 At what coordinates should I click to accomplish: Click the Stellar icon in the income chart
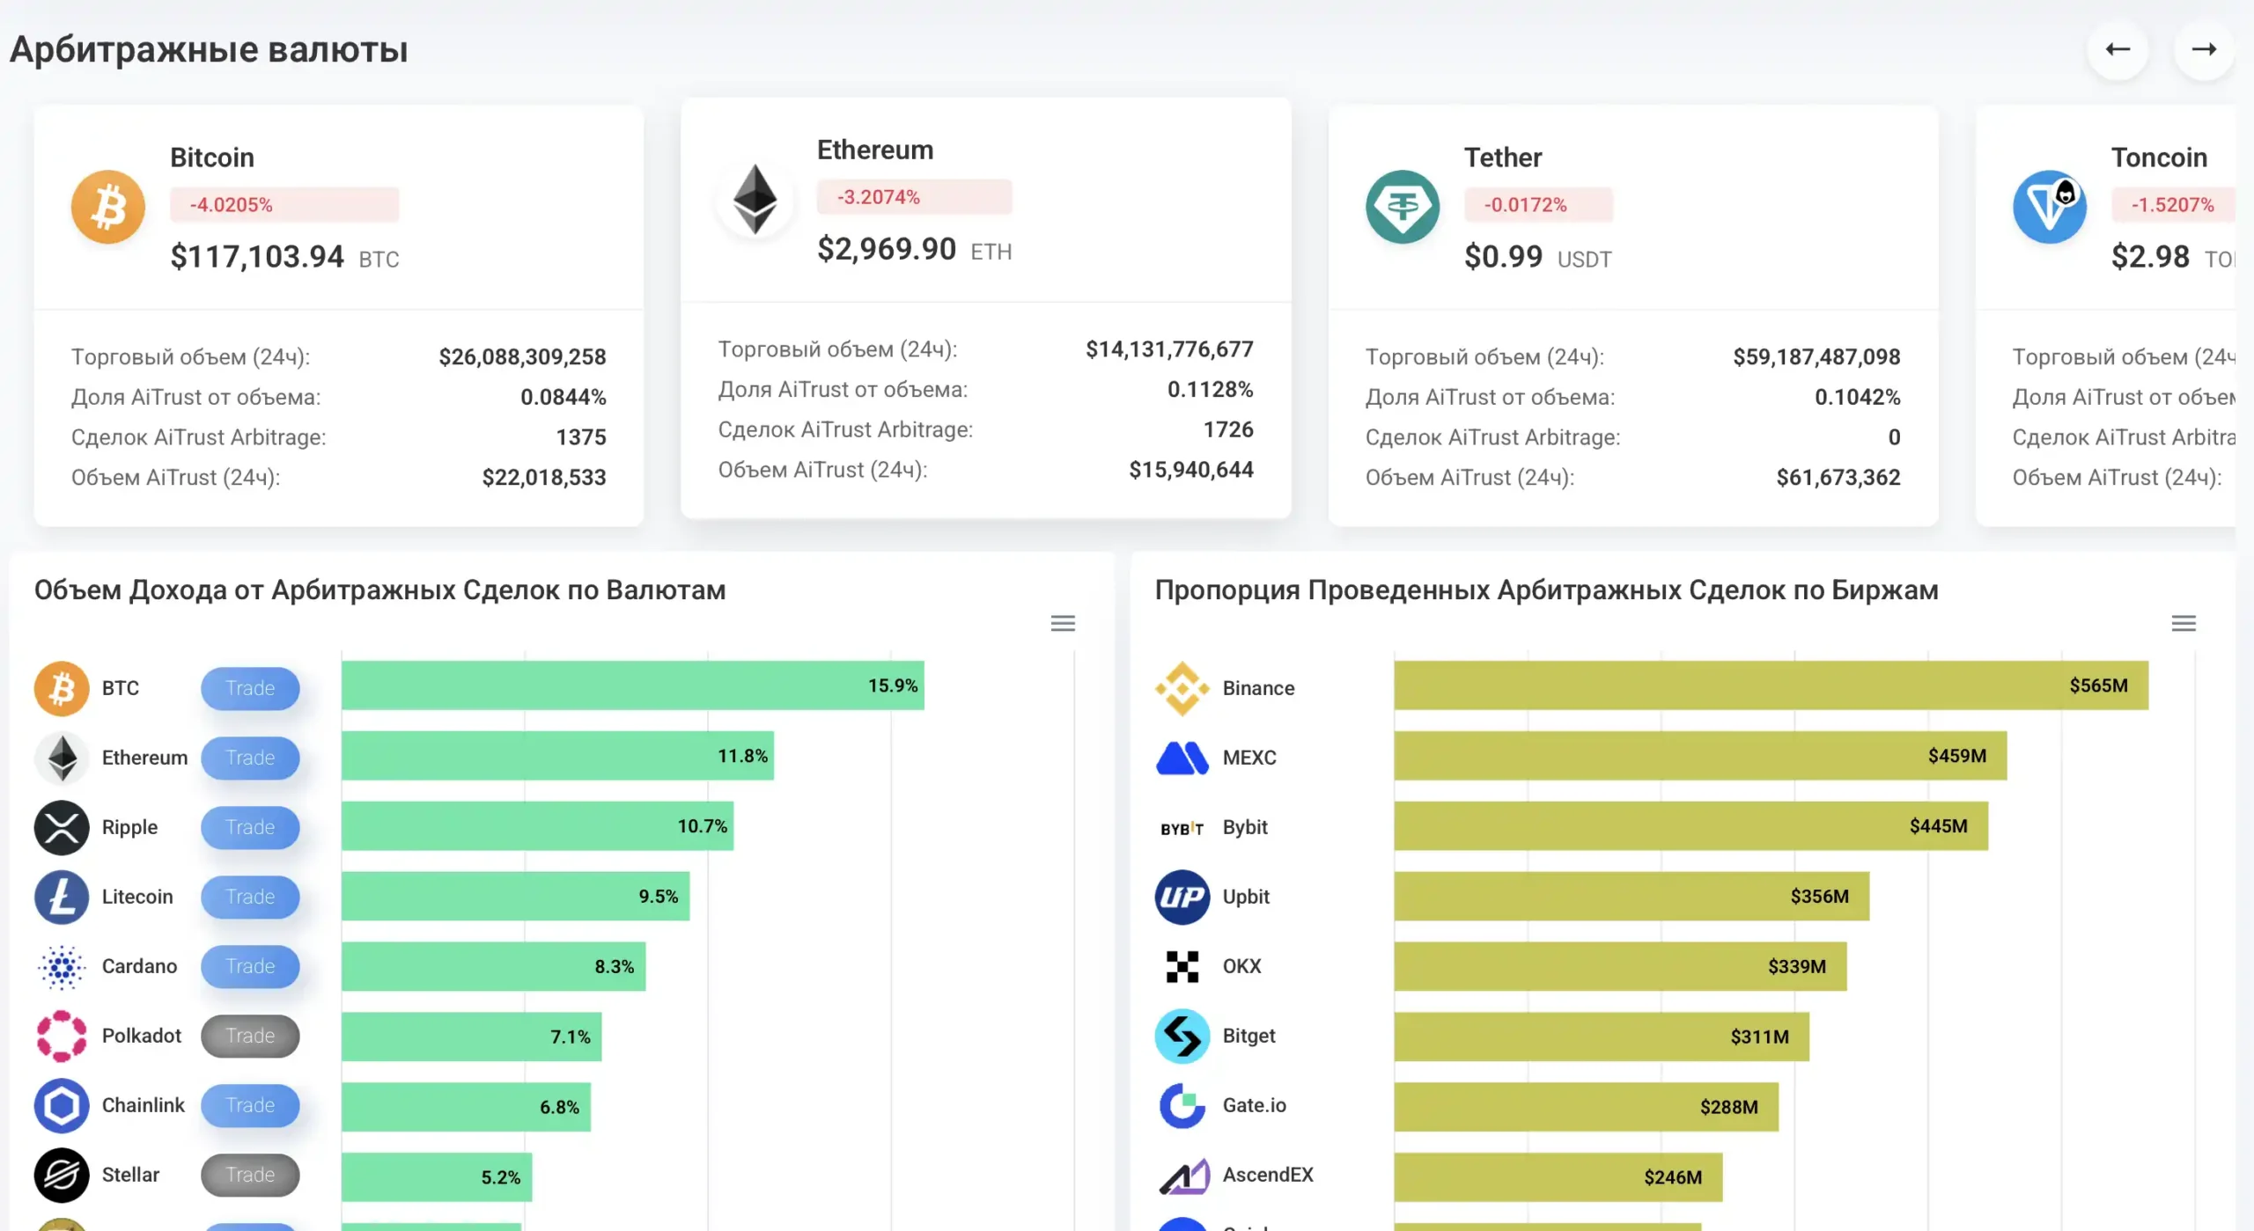62,1175
